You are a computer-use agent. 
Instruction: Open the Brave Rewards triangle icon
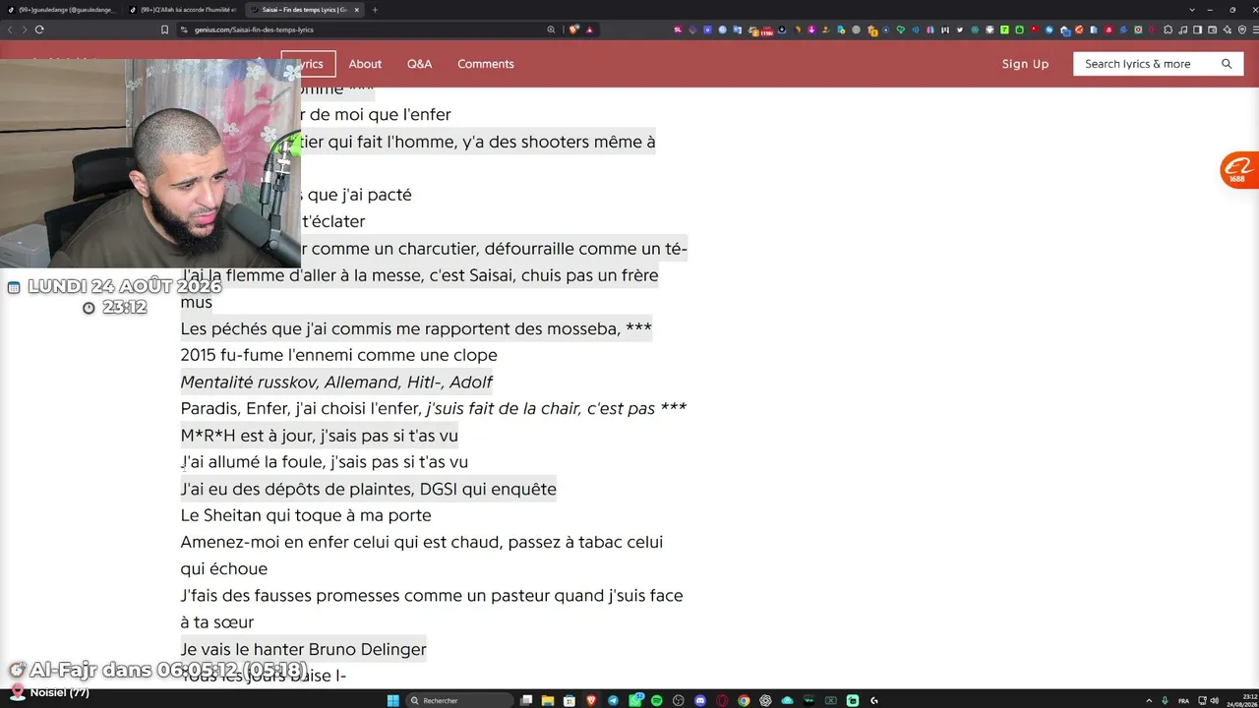589,29
